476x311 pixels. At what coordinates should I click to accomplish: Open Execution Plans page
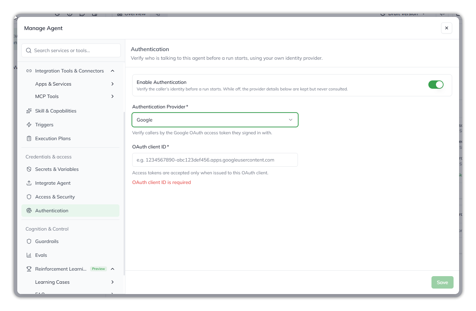coord(70,138)
